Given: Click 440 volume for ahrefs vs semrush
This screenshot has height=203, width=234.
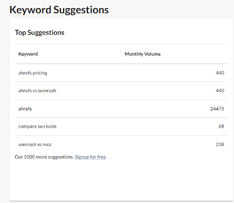Looking at the screenshot, I should pyautogui.click(x=220, y=91).
